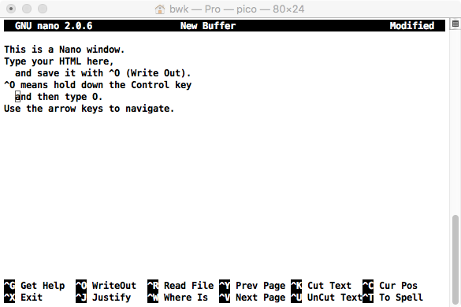
Task: Click the New Buffer title
Action: [208, 26]
